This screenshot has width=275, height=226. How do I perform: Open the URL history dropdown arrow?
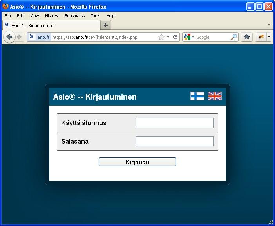[x=168, y=37]
